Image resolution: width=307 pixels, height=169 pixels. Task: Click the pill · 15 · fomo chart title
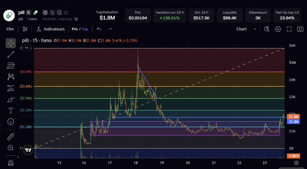pos(37,41)
